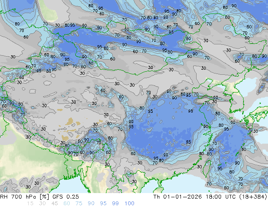Select the legend value 75
This screenshot has height=207, width=268.
pyautogui.click(x=79, y=204)
